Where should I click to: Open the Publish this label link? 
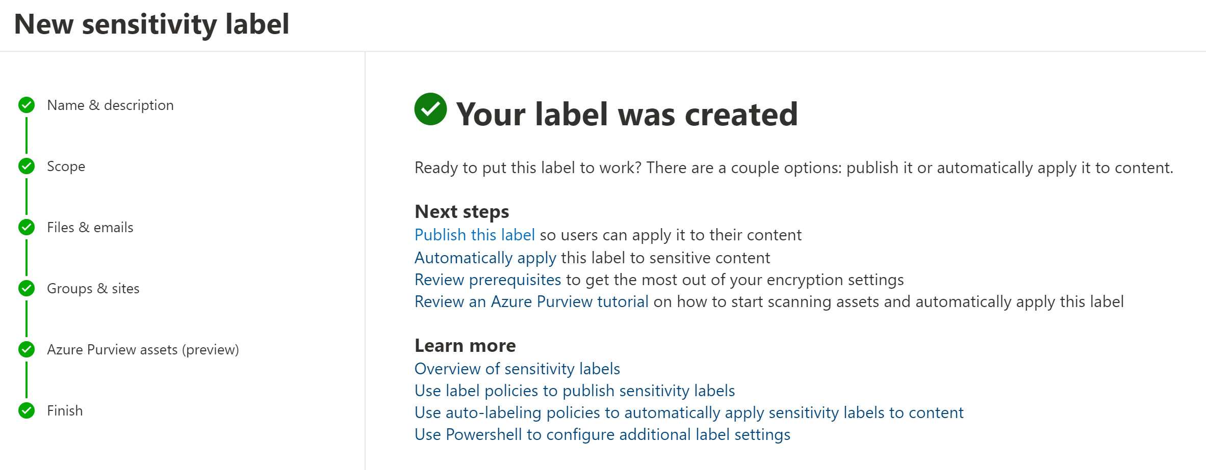pyautogui.click(x=474, y=235)
